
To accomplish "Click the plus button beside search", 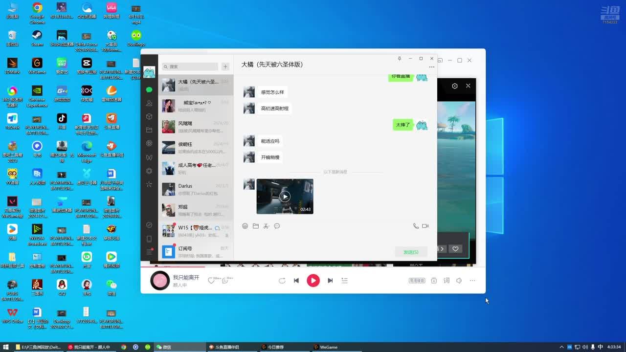I will (x=225, y=66).
